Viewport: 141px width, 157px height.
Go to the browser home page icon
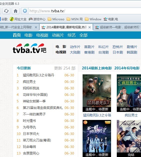point(15,11)
